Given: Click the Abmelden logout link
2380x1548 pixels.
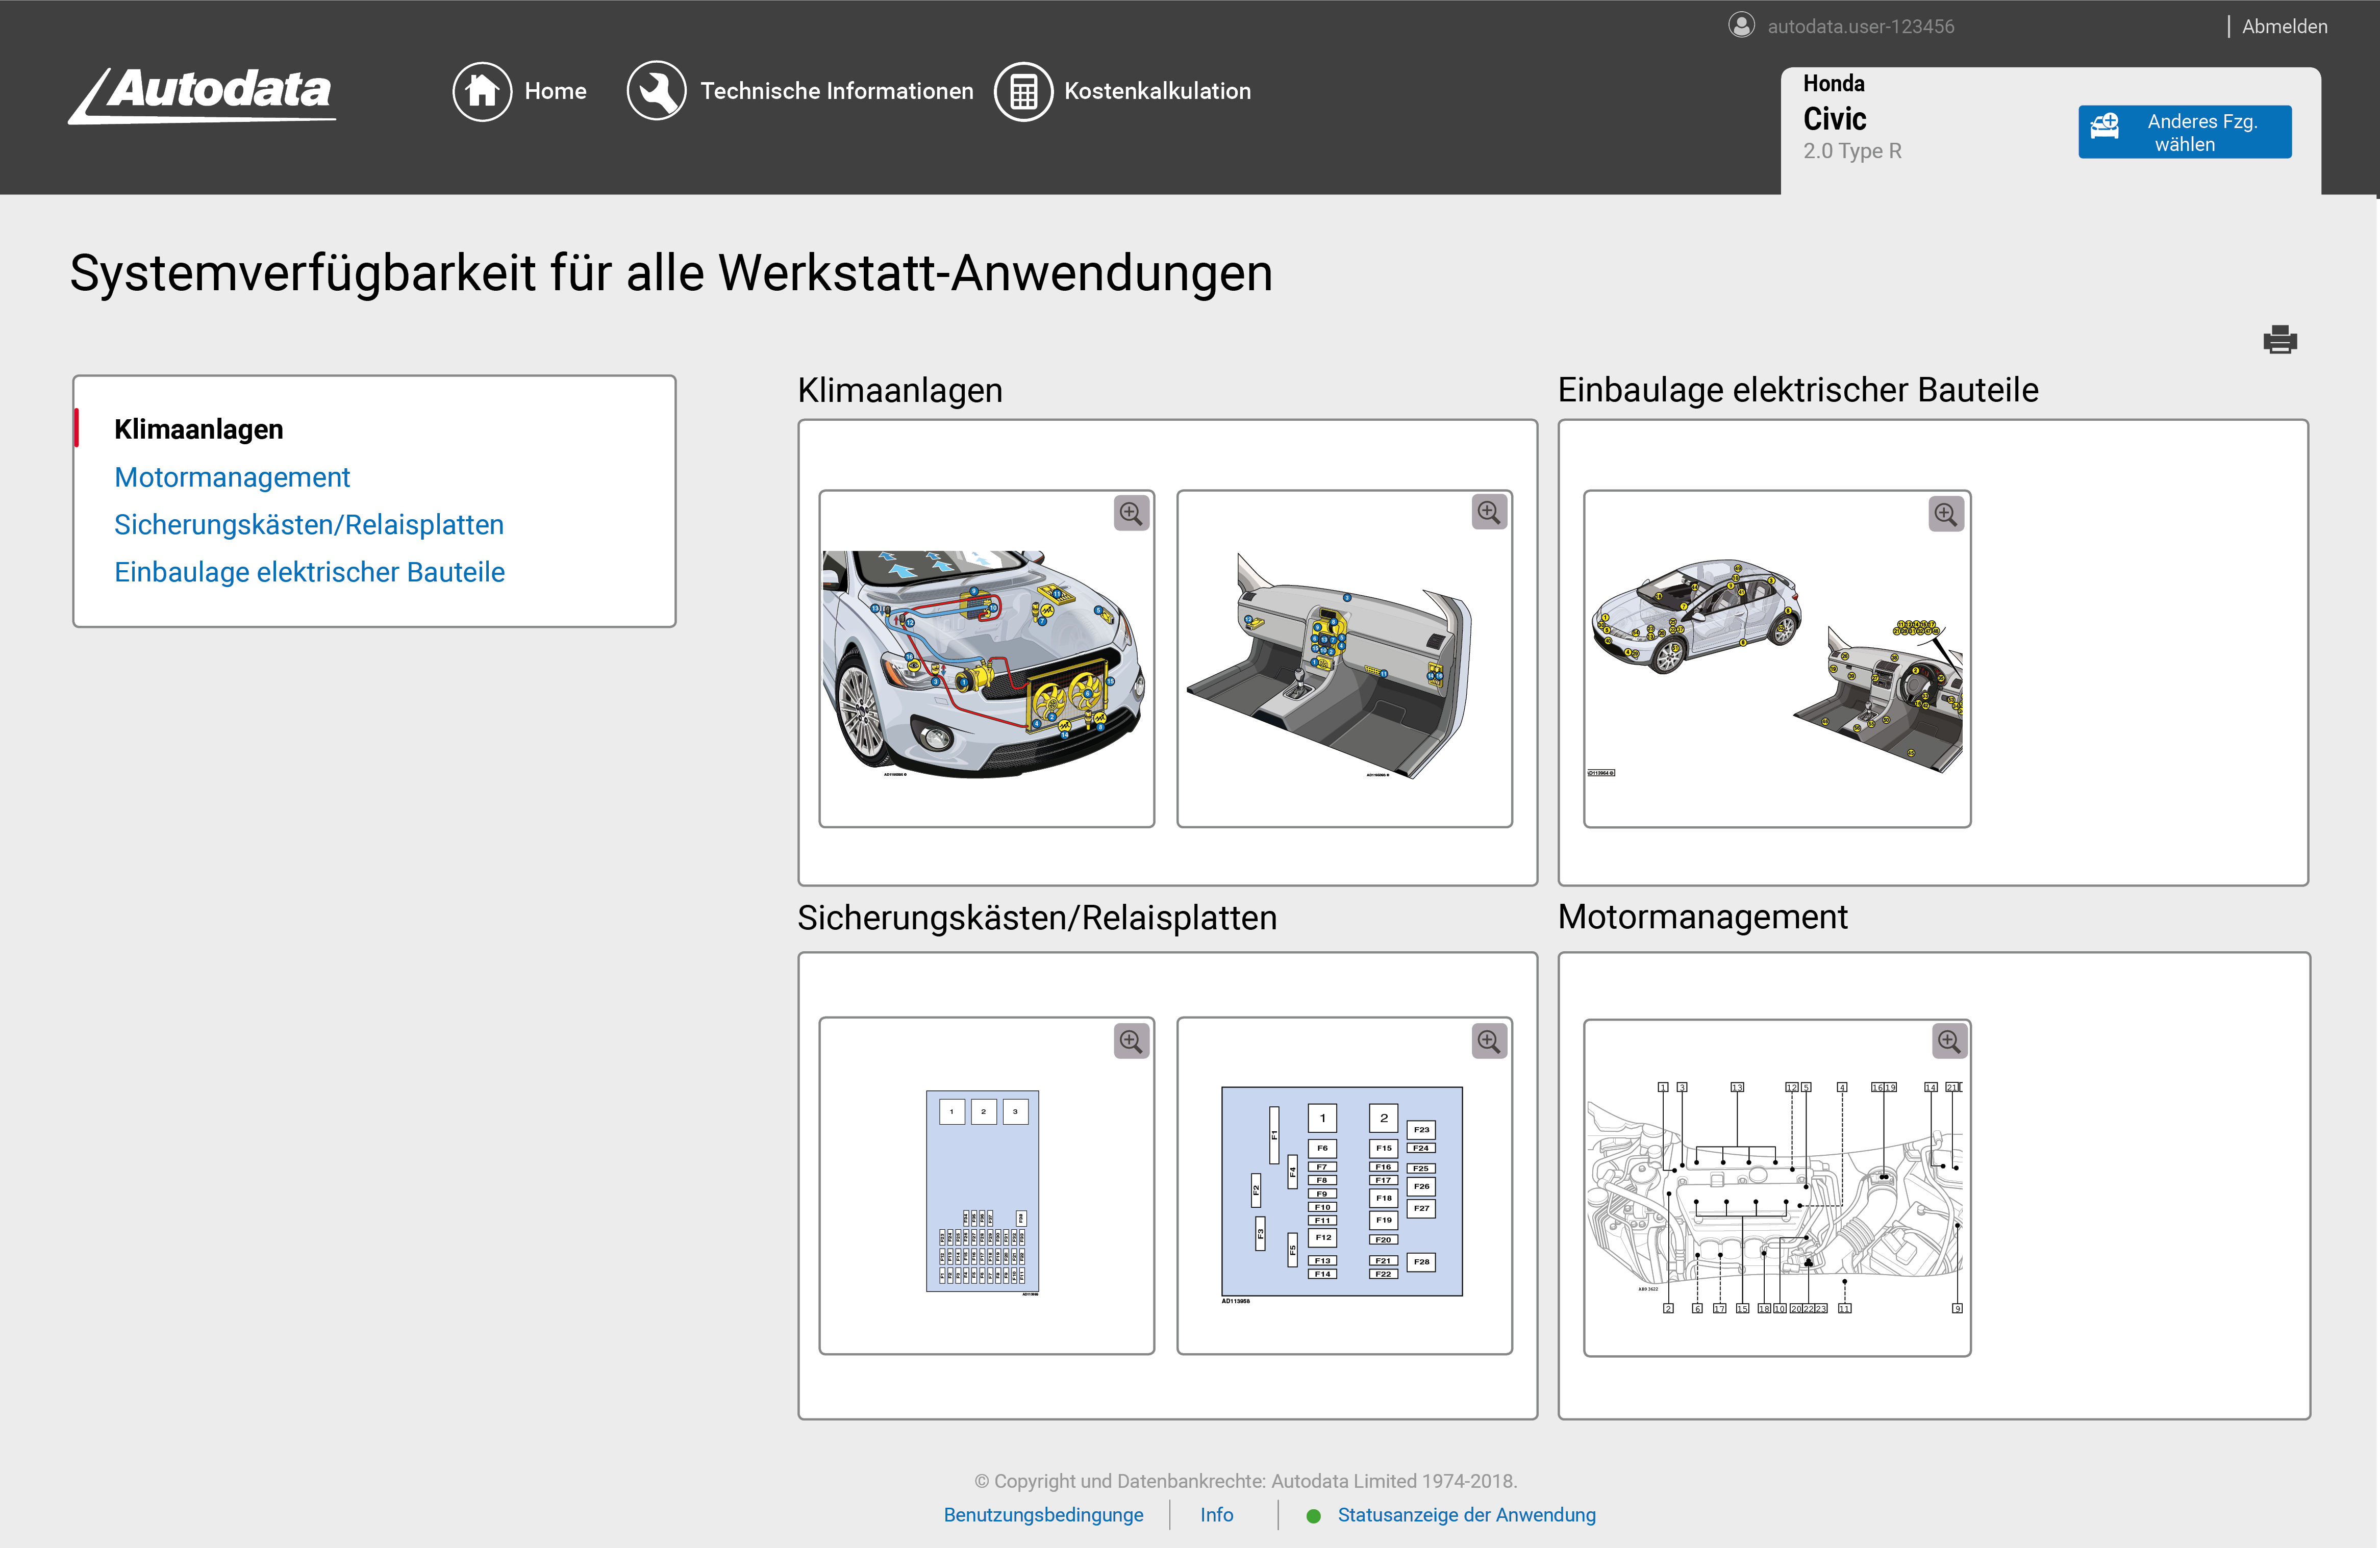Looking at the screenshot, I should coord(2284,26).
